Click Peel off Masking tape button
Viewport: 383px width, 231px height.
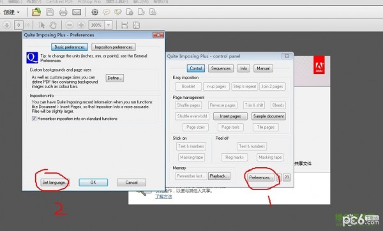pos(270,157)
